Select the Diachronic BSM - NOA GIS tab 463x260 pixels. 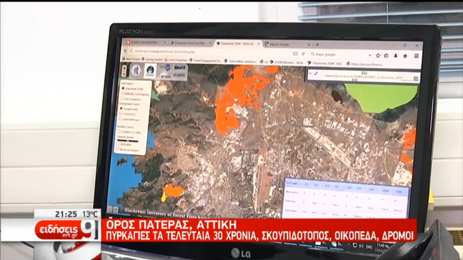point(238,43)
